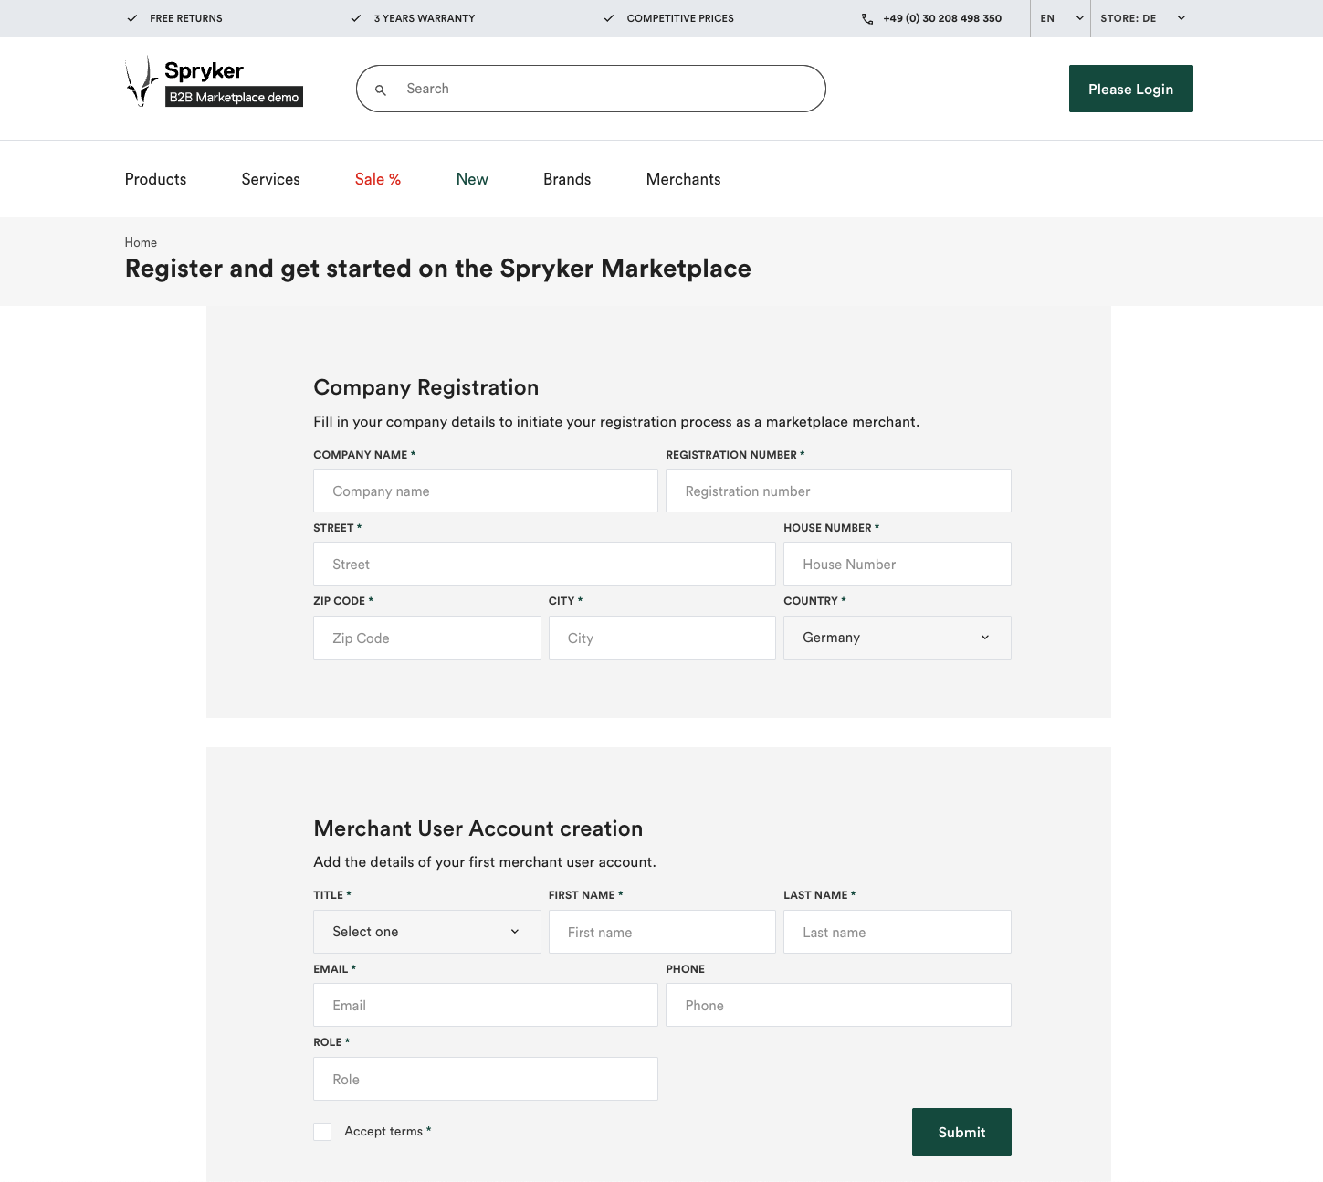Open the STORE: DE dropdown
The image size is (1323, 1182).
(1140, 17)
